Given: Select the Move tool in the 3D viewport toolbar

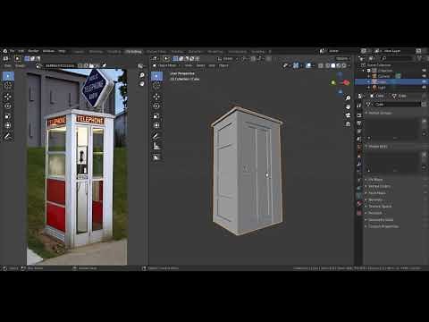Looking at the screenshot, I should pyautogui.click(x=156, y=97).
